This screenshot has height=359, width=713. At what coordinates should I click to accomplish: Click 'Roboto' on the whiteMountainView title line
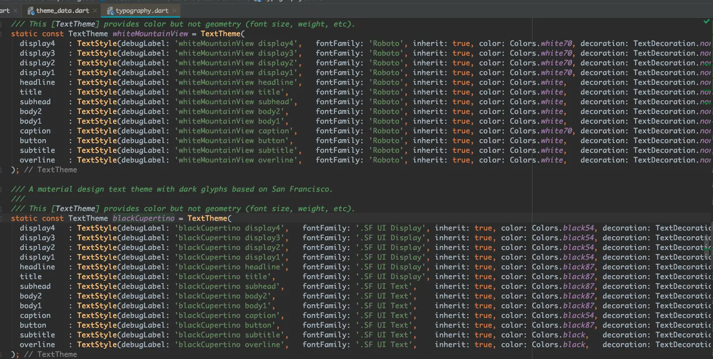(386, 92)
